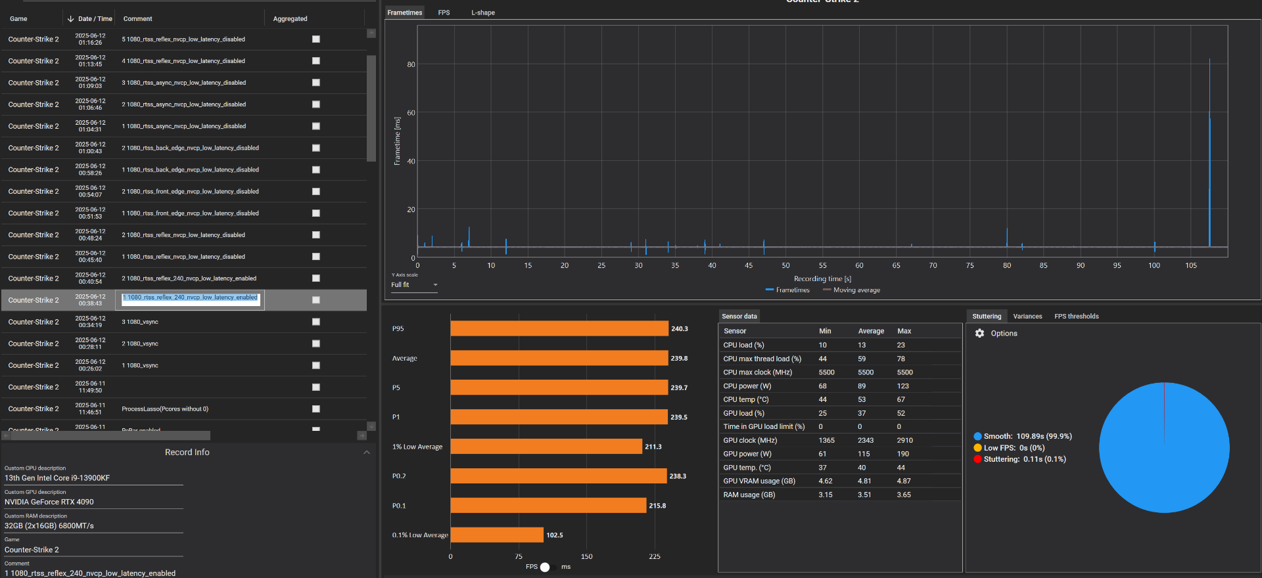
Task: Select the 1 1080_rtss_reflex record from 00:45:40
Action: 184,256
